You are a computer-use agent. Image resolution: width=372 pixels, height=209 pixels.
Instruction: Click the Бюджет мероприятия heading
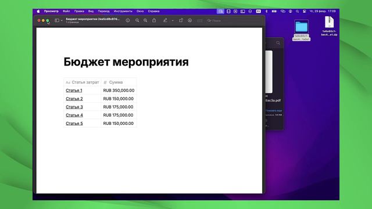coord(126,62)
